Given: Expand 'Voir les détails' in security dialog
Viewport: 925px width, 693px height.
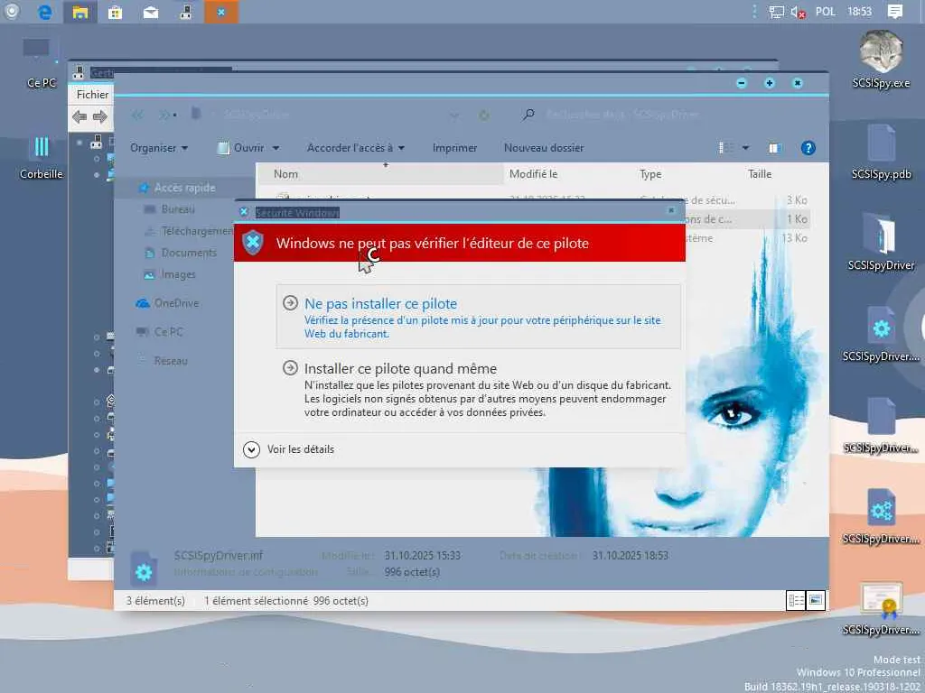Looking at the screenshot, I should (x=289, y=449).
